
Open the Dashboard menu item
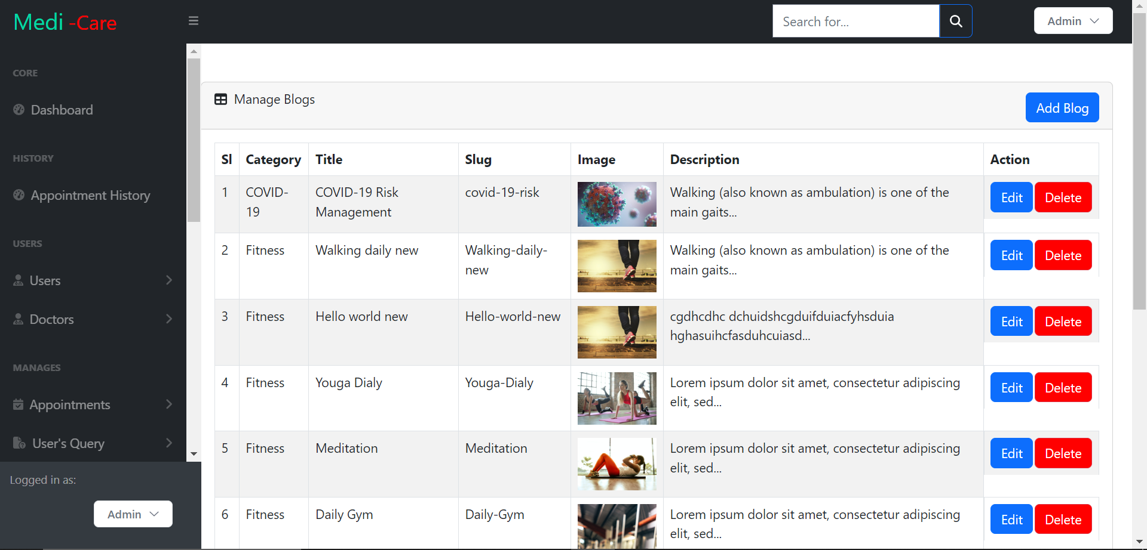(x=62, y=110)
